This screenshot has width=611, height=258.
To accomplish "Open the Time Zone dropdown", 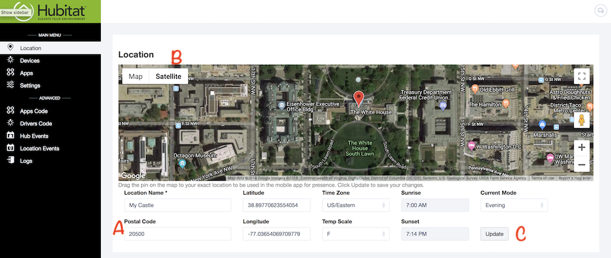I will point(355,206).
